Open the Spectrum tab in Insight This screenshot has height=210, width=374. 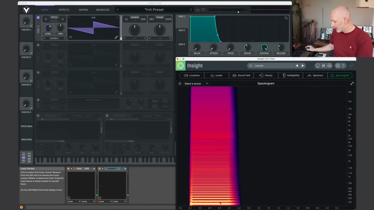[x=315, y=75]
